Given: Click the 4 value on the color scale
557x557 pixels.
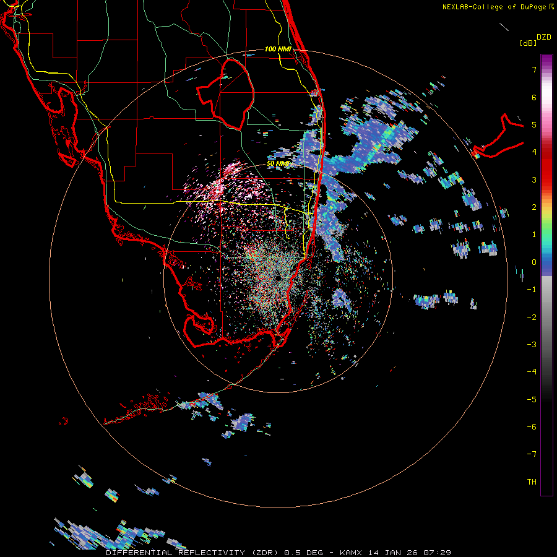Looking at the screenshot, I should pyautogui.click(x=534, y=152).
